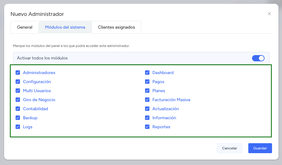282x165 pixels.
Task: Uncheck the Contabilidad checkbox
Action: [18, 109]
